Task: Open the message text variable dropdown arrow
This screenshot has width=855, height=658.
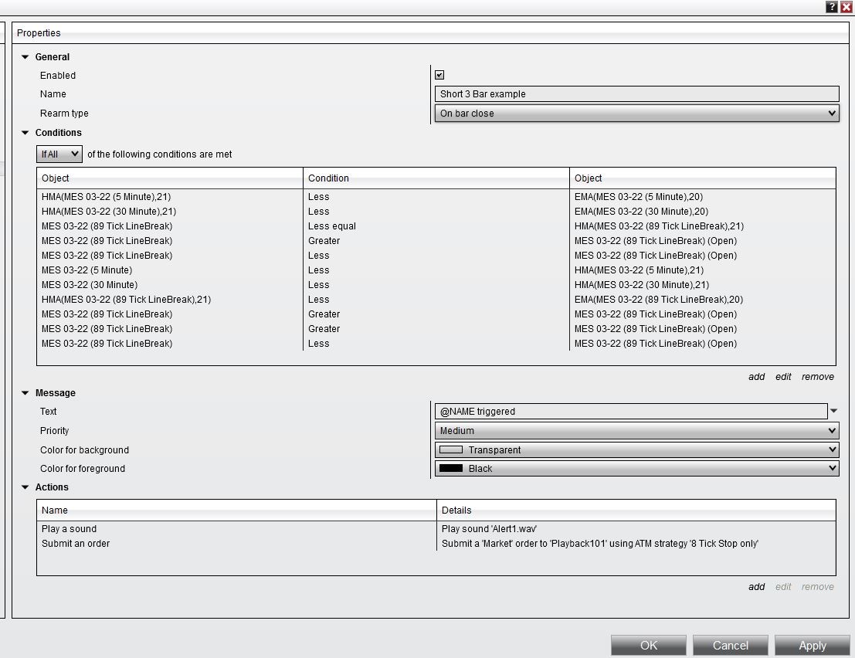Action: [x=833, y=411]
